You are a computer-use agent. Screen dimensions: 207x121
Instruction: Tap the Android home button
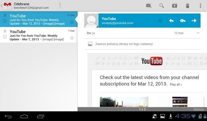click(x=24, y=116)
